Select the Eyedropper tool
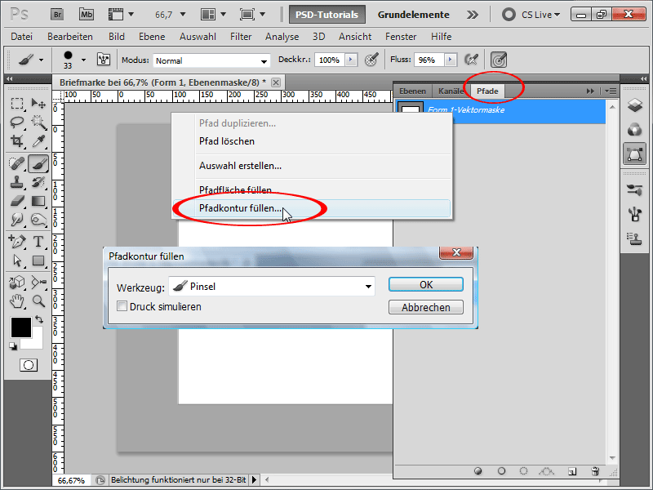The height and width of the screenshot is (490, 653). pyautogui.click(x=38, y=140)
